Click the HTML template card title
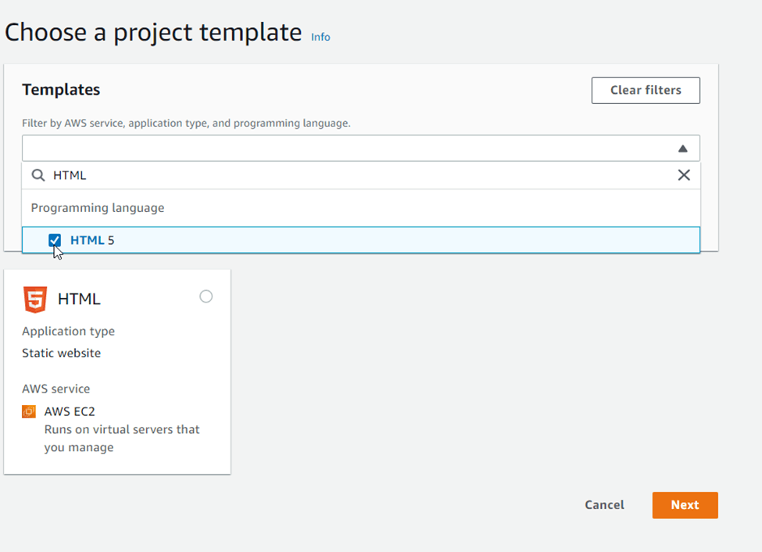The image size is (762, 552). point(79,299)
